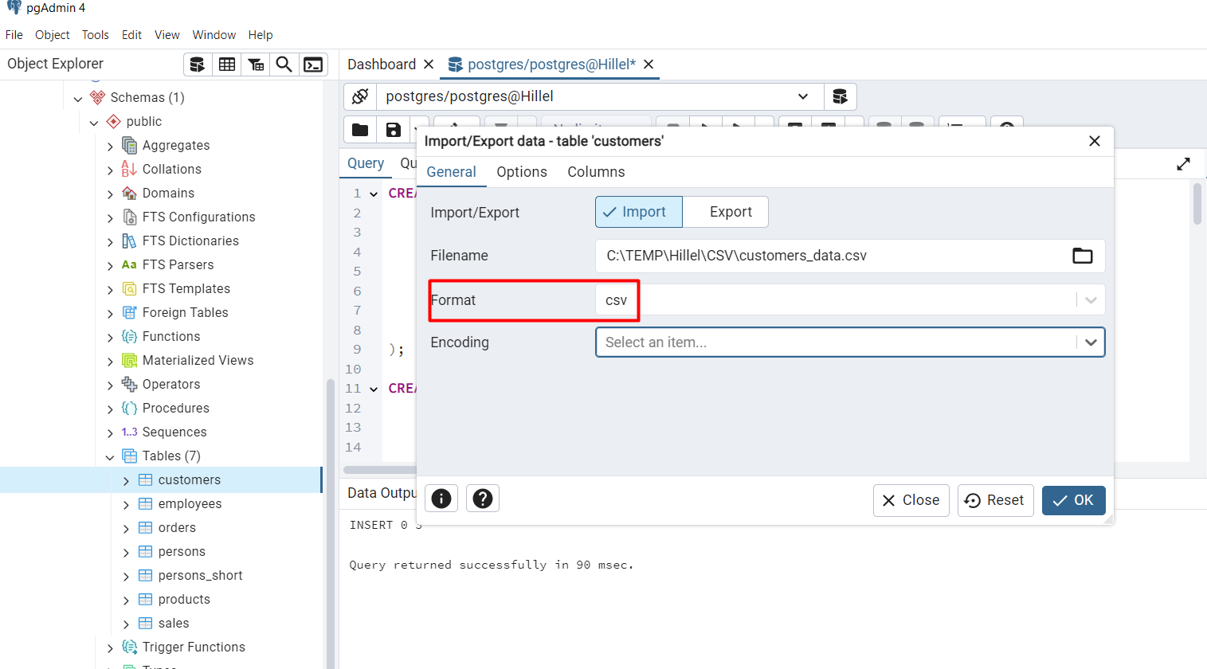
Task: Browse for file with Filename folder icon
Action: pos(1083,256)
